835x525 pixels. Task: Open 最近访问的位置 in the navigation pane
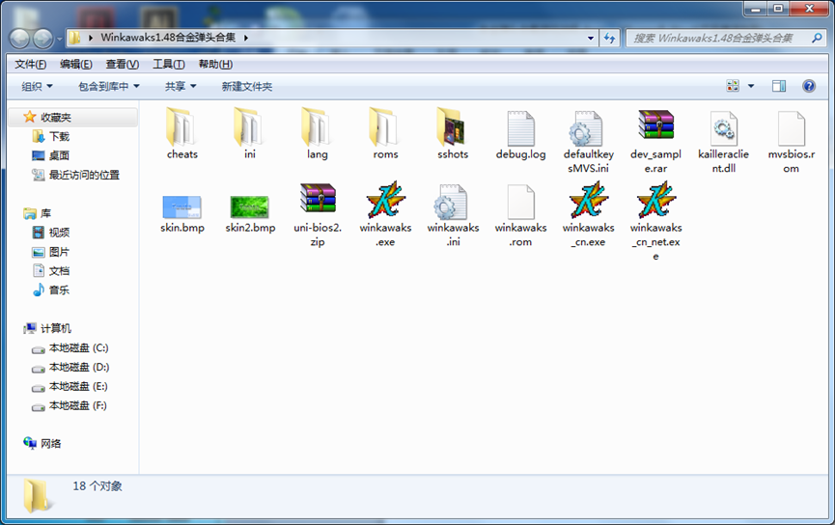(84, 175)
